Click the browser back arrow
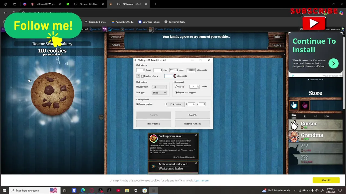The height and width of the screenshot is (194, 346). (5, 13)
